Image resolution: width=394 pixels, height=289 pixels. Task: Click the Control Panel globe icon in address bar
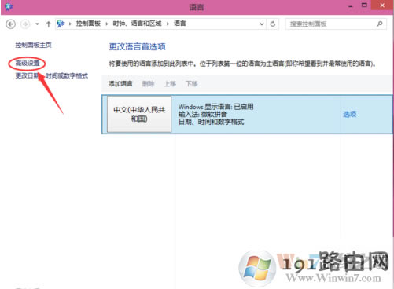point(61,24)
